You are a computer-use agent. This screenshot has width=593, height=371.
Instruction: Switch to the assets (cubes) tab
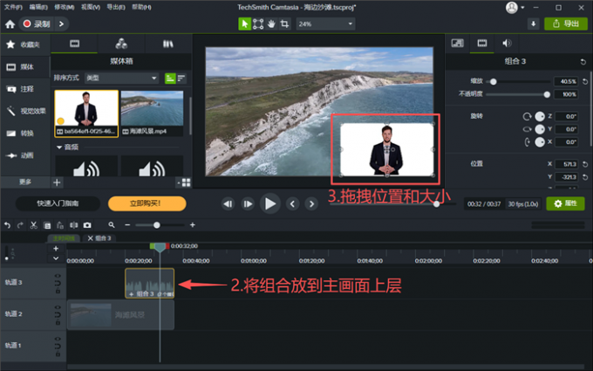click(121, 44)
